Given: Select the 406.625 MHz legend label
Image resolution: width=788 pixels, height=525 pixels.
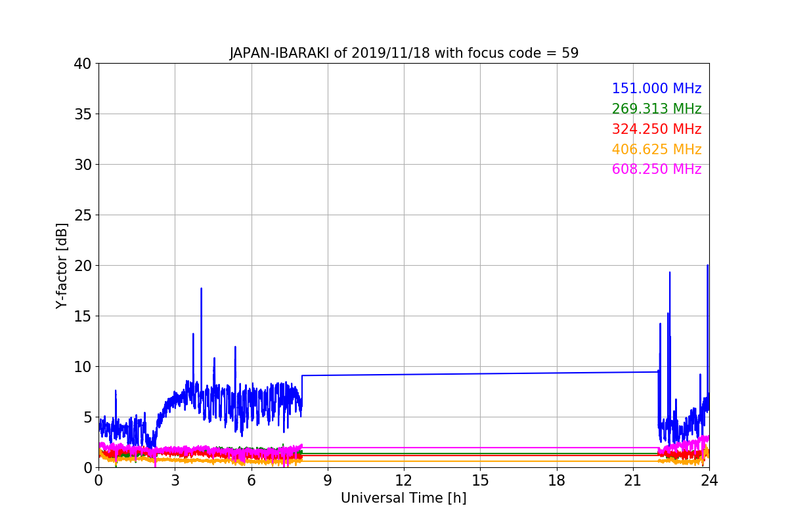Looking at the screenshot, I should tap(657, 150).
